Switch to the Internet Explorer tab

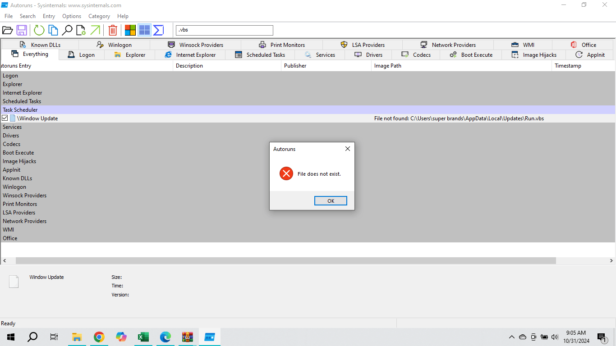(x=190, y=55)
